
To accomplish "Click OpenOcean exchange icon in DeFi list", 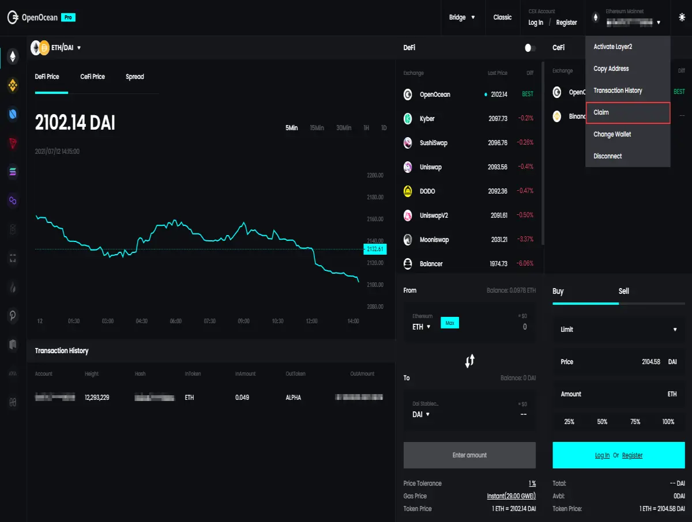I will pos(408,94).
